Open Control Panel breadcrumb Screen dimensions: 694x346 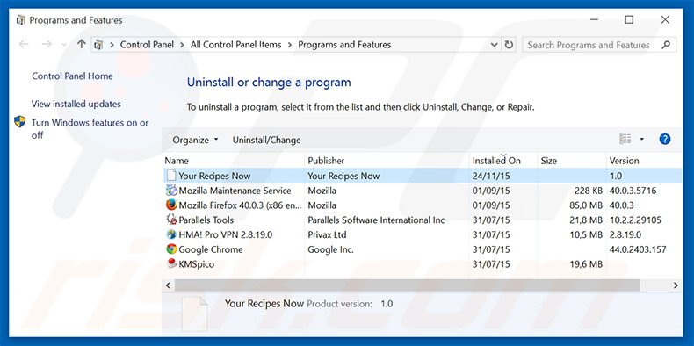(147, 45)
